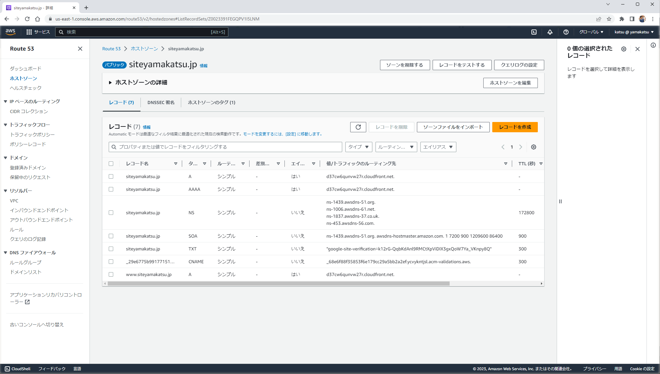
Task: Open the Services grid menu icon
Action: point(29,32)
